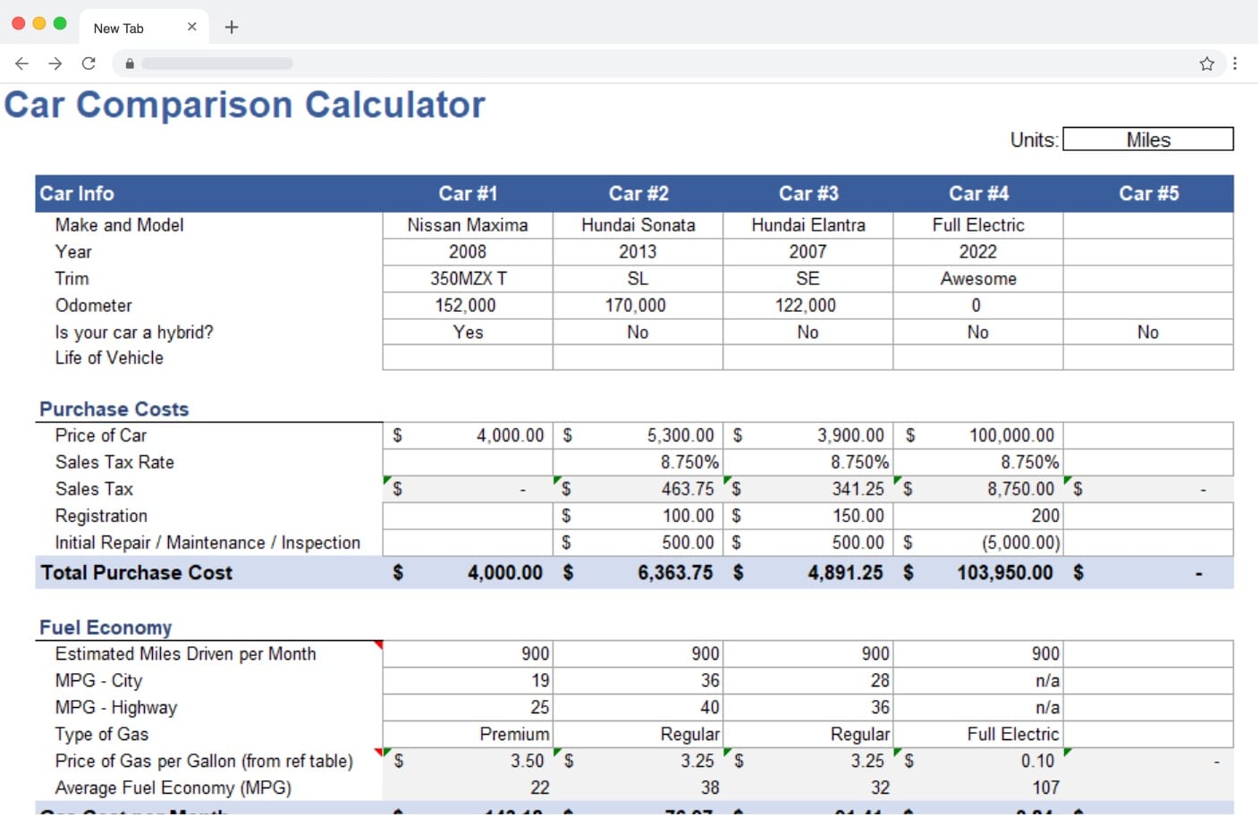Click the browser back arrow

click(x=21, y=63)
